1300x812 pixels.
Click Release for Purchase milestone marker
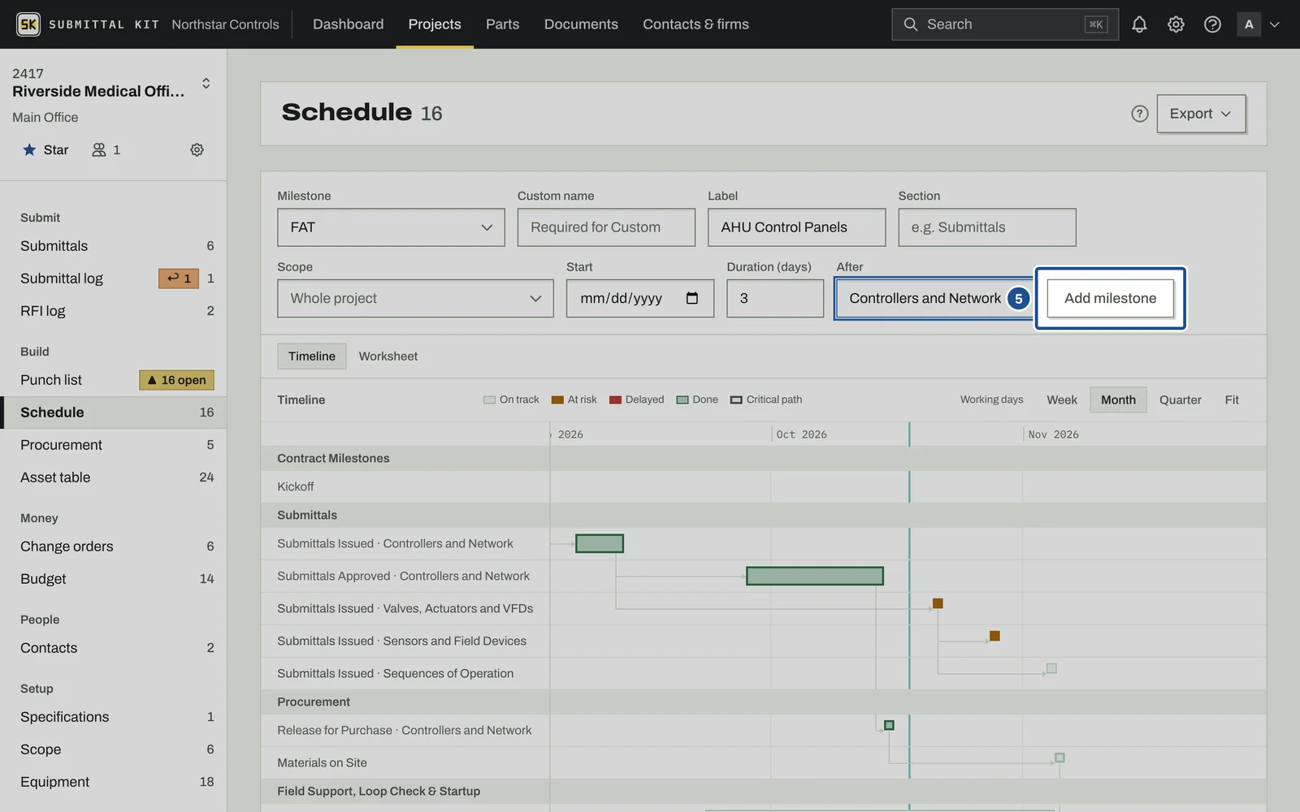pos(889,725)
